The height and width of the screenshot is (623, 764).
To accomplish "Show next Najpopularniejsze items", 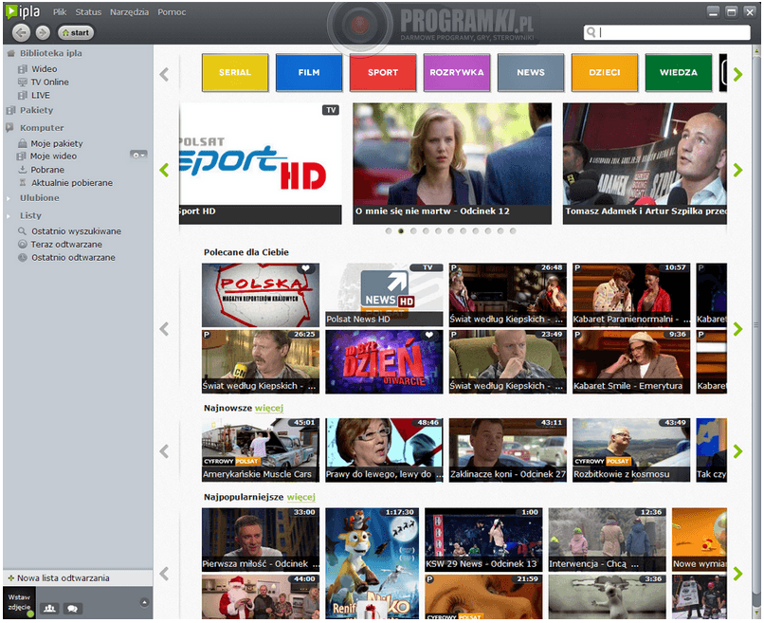I will 738,574.
